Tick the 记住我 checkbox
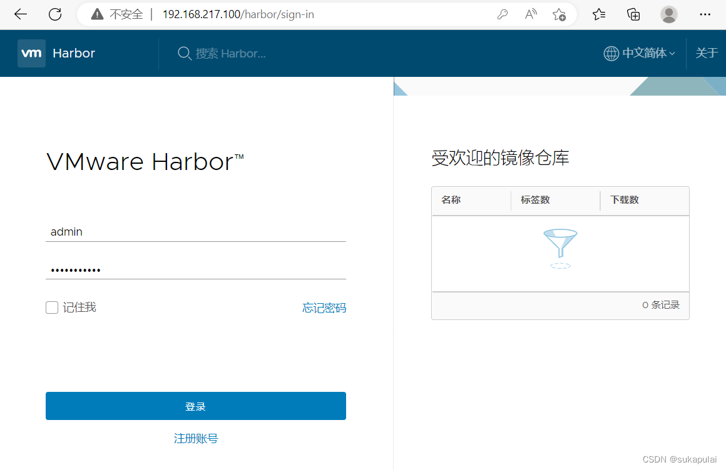 click(52, 307)
